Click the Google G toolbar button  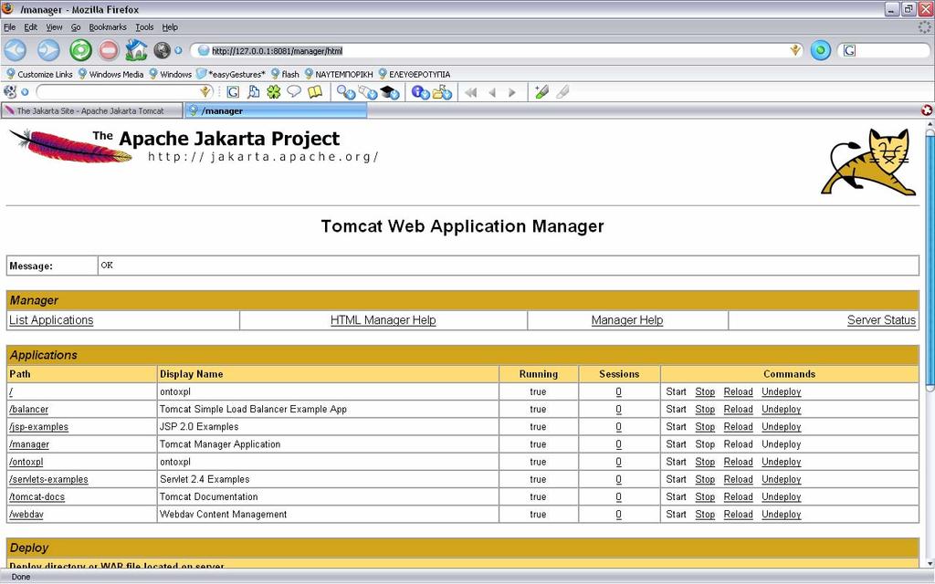click(x=233, y=92)
